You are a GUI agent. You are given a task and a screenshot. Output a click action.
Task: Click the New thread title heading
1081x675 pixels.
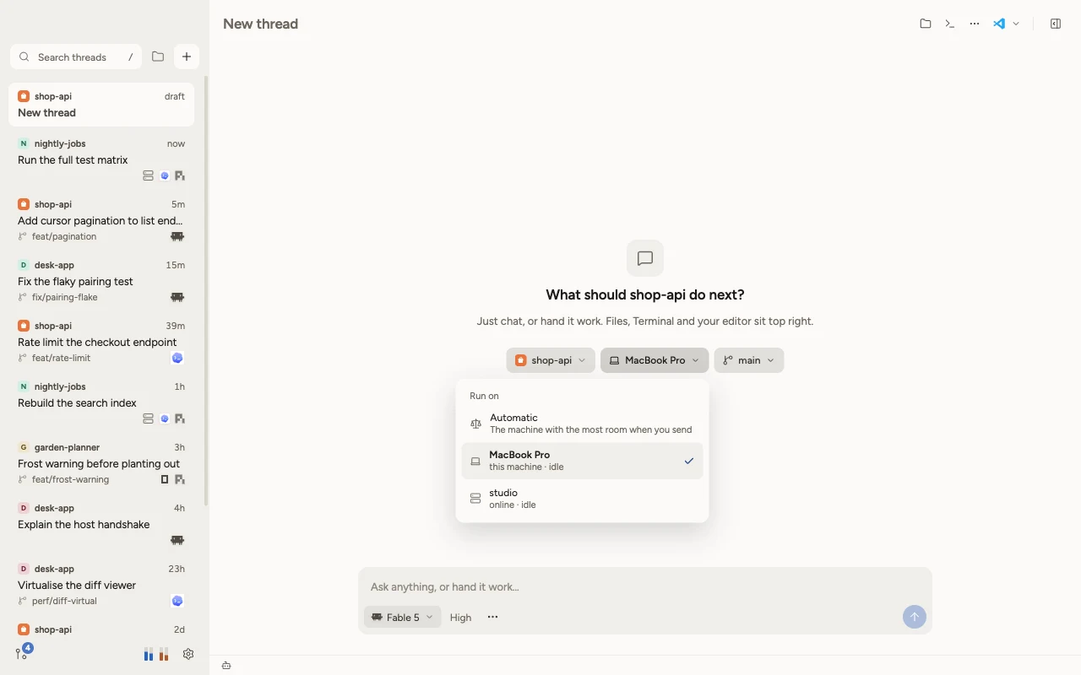coord(260,24)
